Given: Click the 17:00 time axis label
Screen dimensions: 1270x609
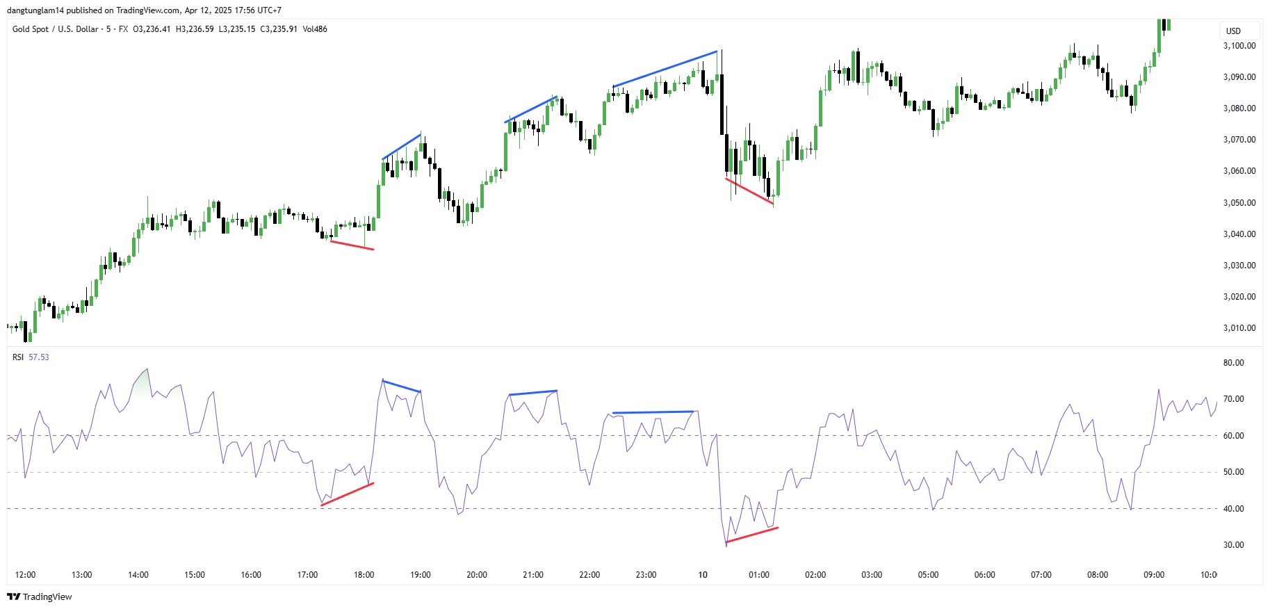Looking at the screenshot, I should point(307,575).
